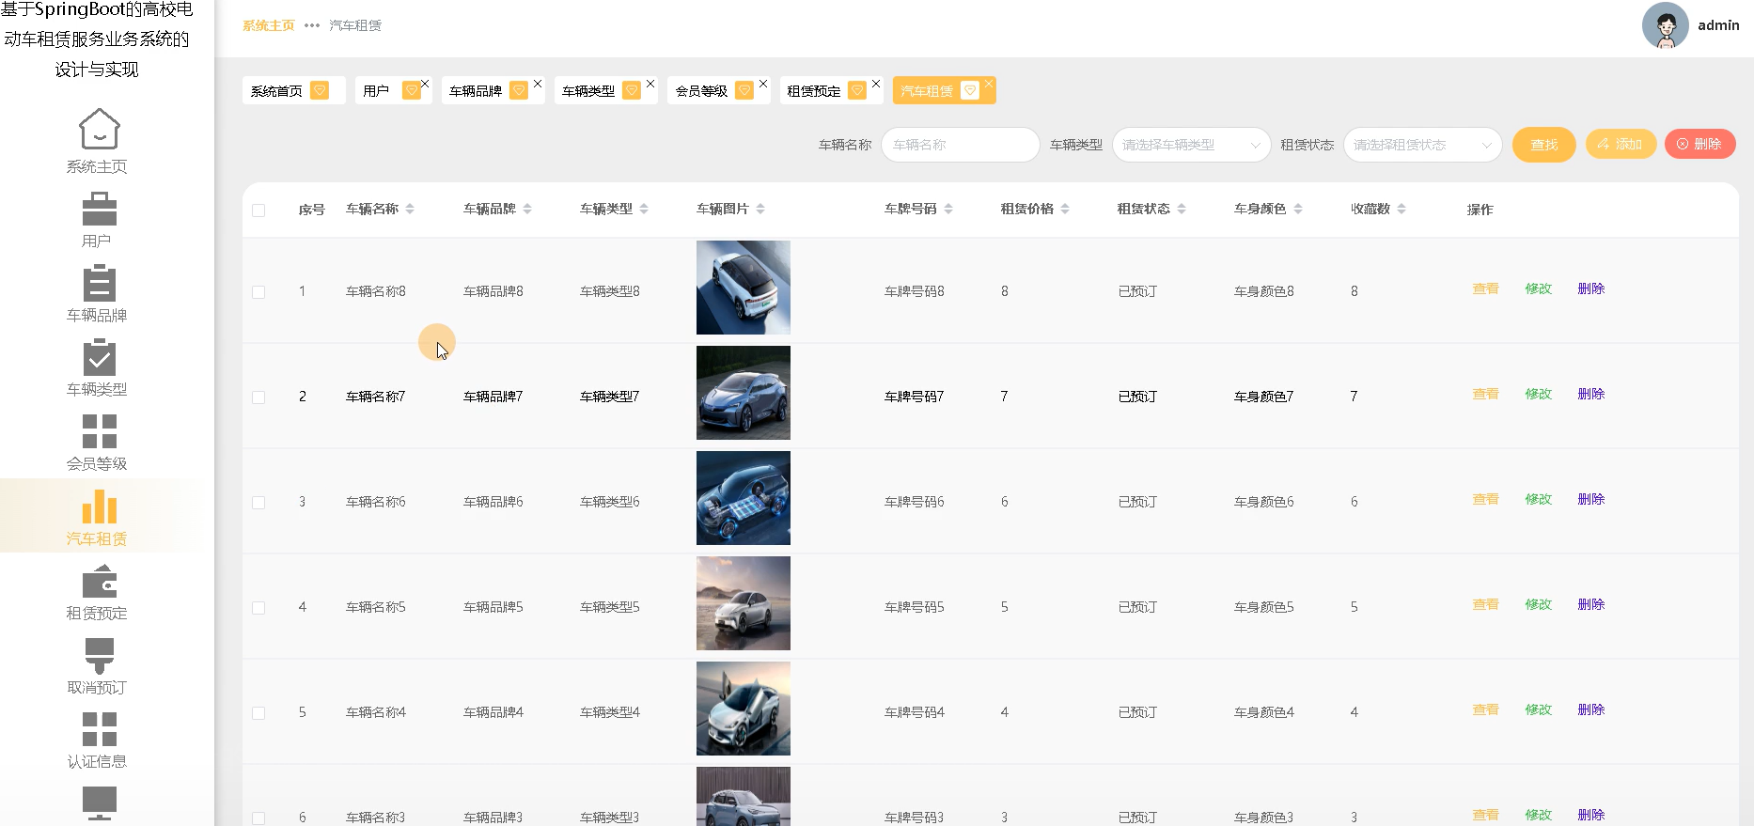Viewport: 1754px width, 826px height.
Task: Check the row for 车辆名称3
Action: (258, 818)
